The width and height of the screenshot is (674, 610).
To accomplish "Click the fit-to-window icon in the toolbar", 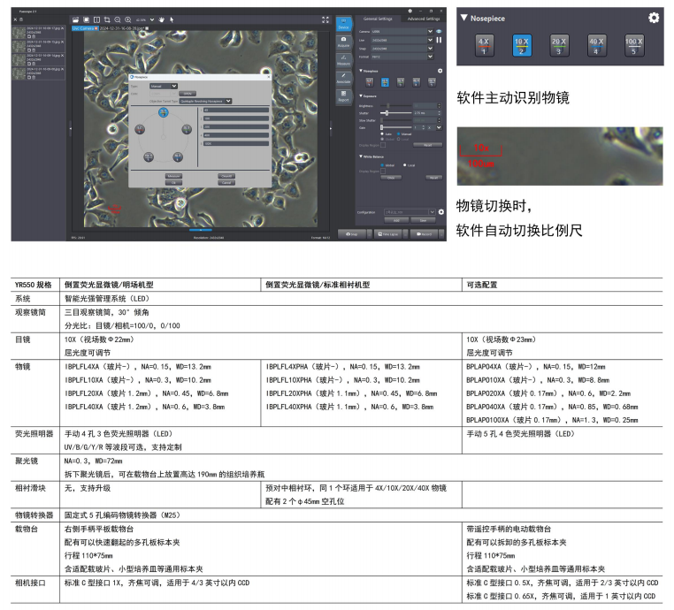I will [x=86, y=19].
